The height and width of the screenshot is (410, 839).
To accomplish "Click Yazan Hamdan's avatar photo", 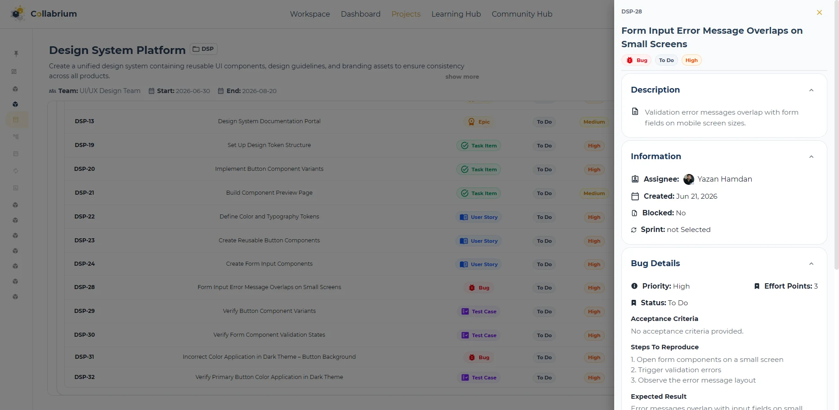I will click(x=688, y=179).
